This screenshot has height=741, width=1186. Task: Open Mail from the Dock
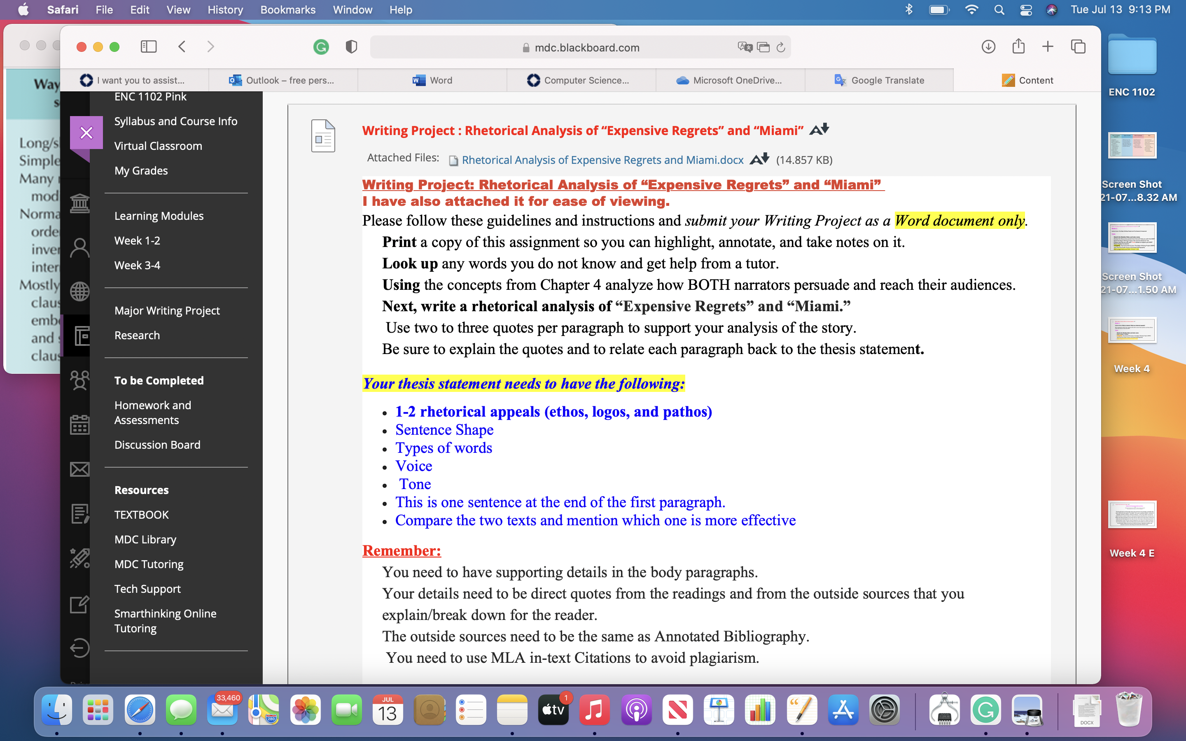coord(222,710)
